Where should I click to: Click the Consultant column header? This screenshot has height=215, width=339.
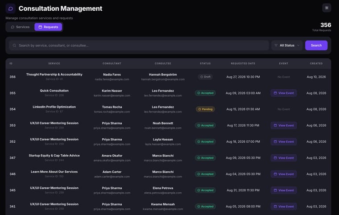[x=112, y=63]
